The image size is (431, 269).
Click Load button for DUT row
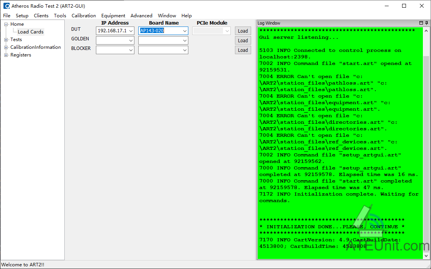point(243,31)
